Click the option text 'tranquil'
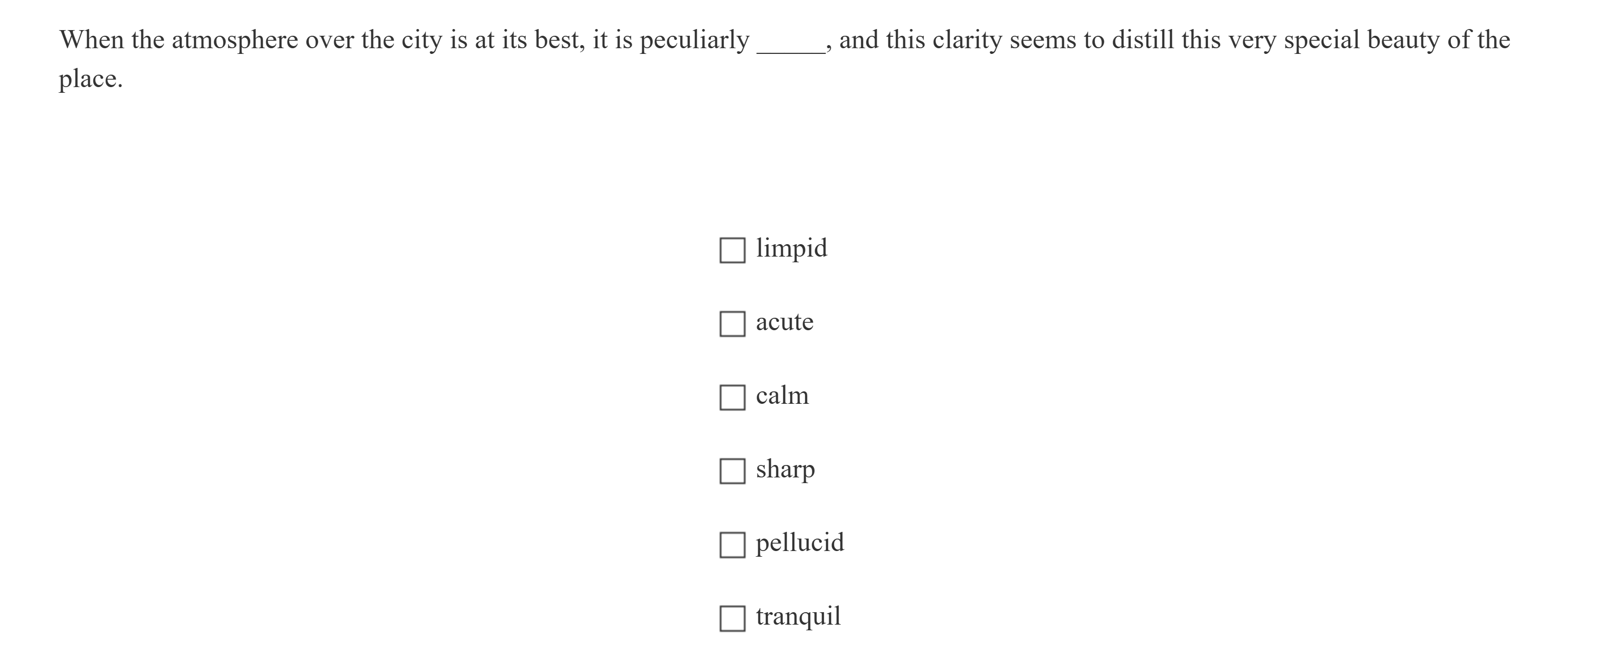The height and width of the screenshot is (649, 1614). pyautogui.click(x=797, y=616)
